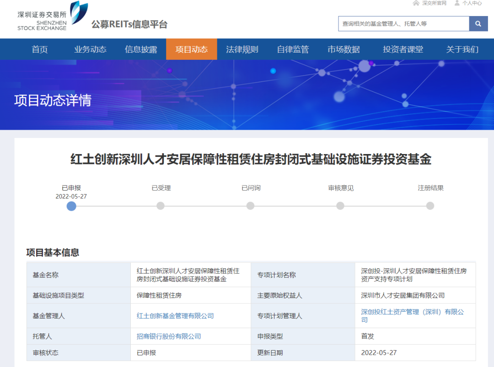Select the 首发 application type value
Image resolution: width=494 pixels, height=367 pixels.
tap(415, 336)
